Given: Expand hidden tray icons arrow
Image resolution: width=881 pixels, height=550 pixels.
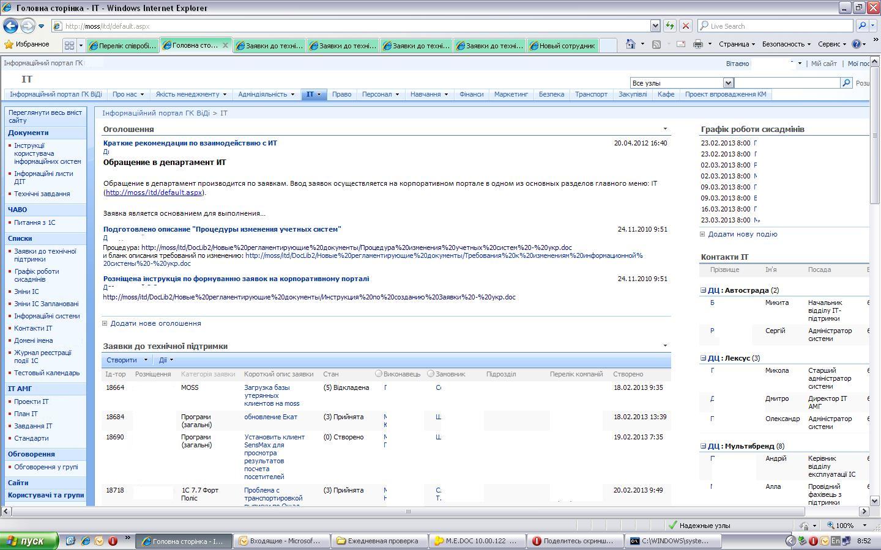Looking at the screenshot, I should (790, 541).
